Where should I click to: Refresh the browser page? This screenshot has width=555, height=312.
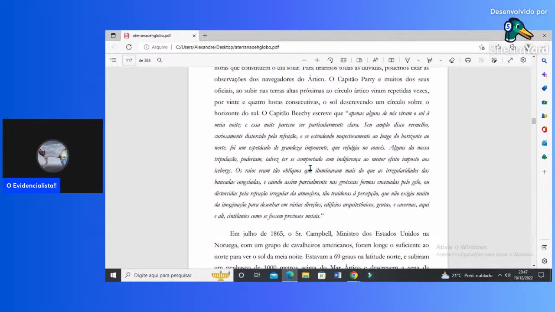[129, 47]
